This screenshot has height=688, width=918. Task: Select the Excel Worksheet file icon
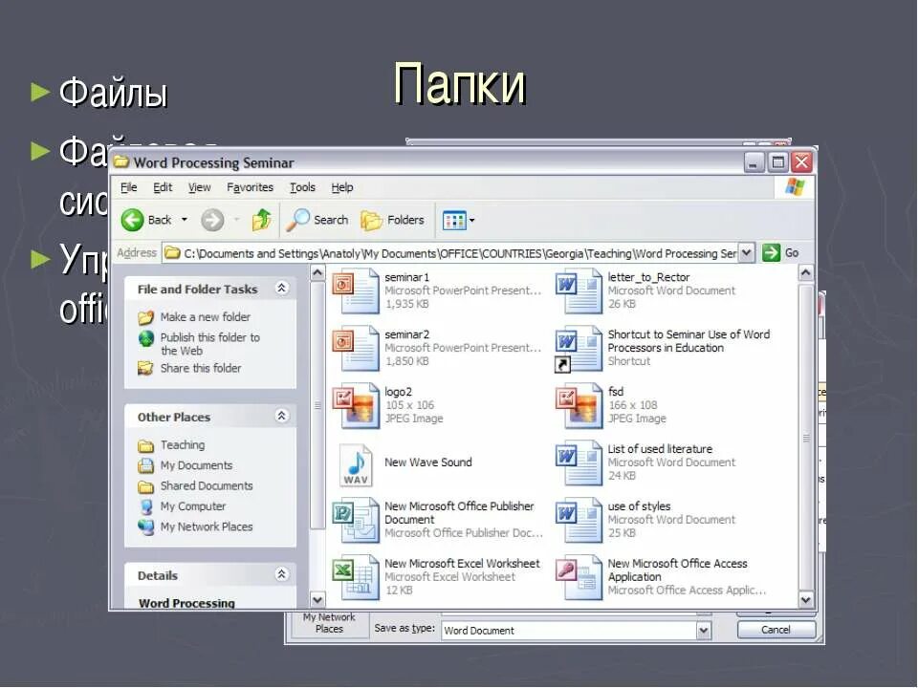tap(357, 577)
